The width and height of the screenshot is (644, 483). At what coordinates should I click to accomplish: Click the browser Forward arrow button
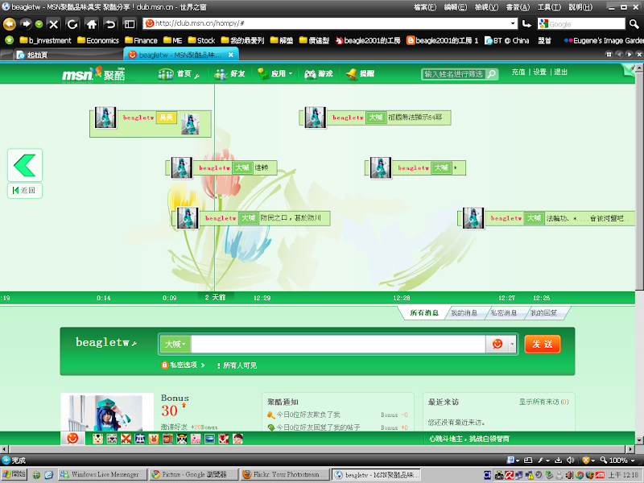point(26,24)
